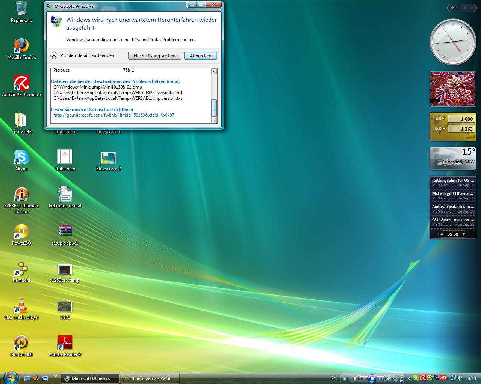This screenshot has width=481, height=384.
Task: Launch AntiVir PE Premium shortcut
Action: point(21,86)
